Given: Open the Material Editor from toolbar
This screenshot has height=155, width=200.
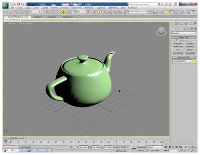Looking at the screenshot, I should click(x=182, y=12).
